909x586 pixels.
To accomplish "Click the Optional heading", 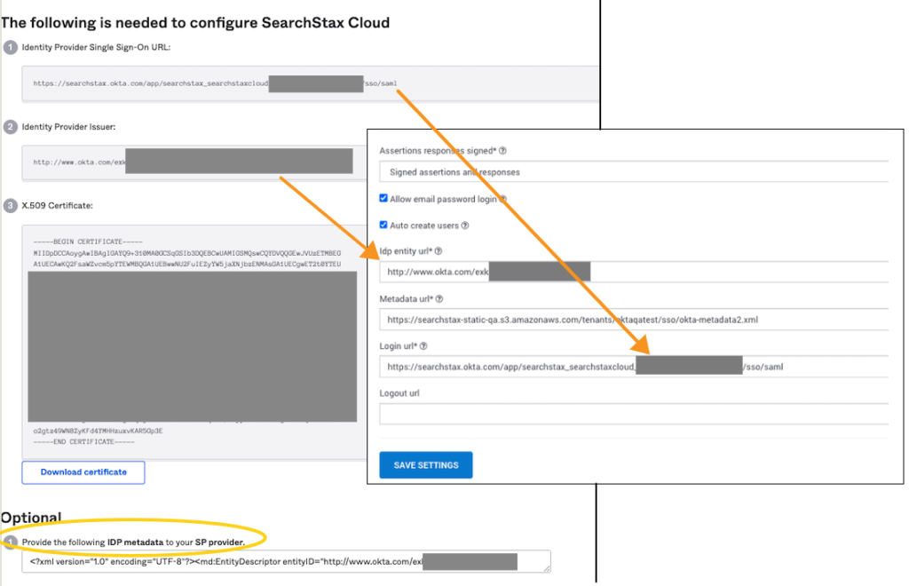I will coord(31,518).
